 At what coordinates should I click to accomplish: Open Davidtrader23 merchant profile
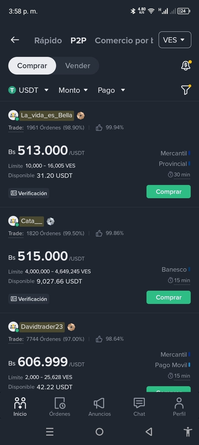[x=42, y=327]
